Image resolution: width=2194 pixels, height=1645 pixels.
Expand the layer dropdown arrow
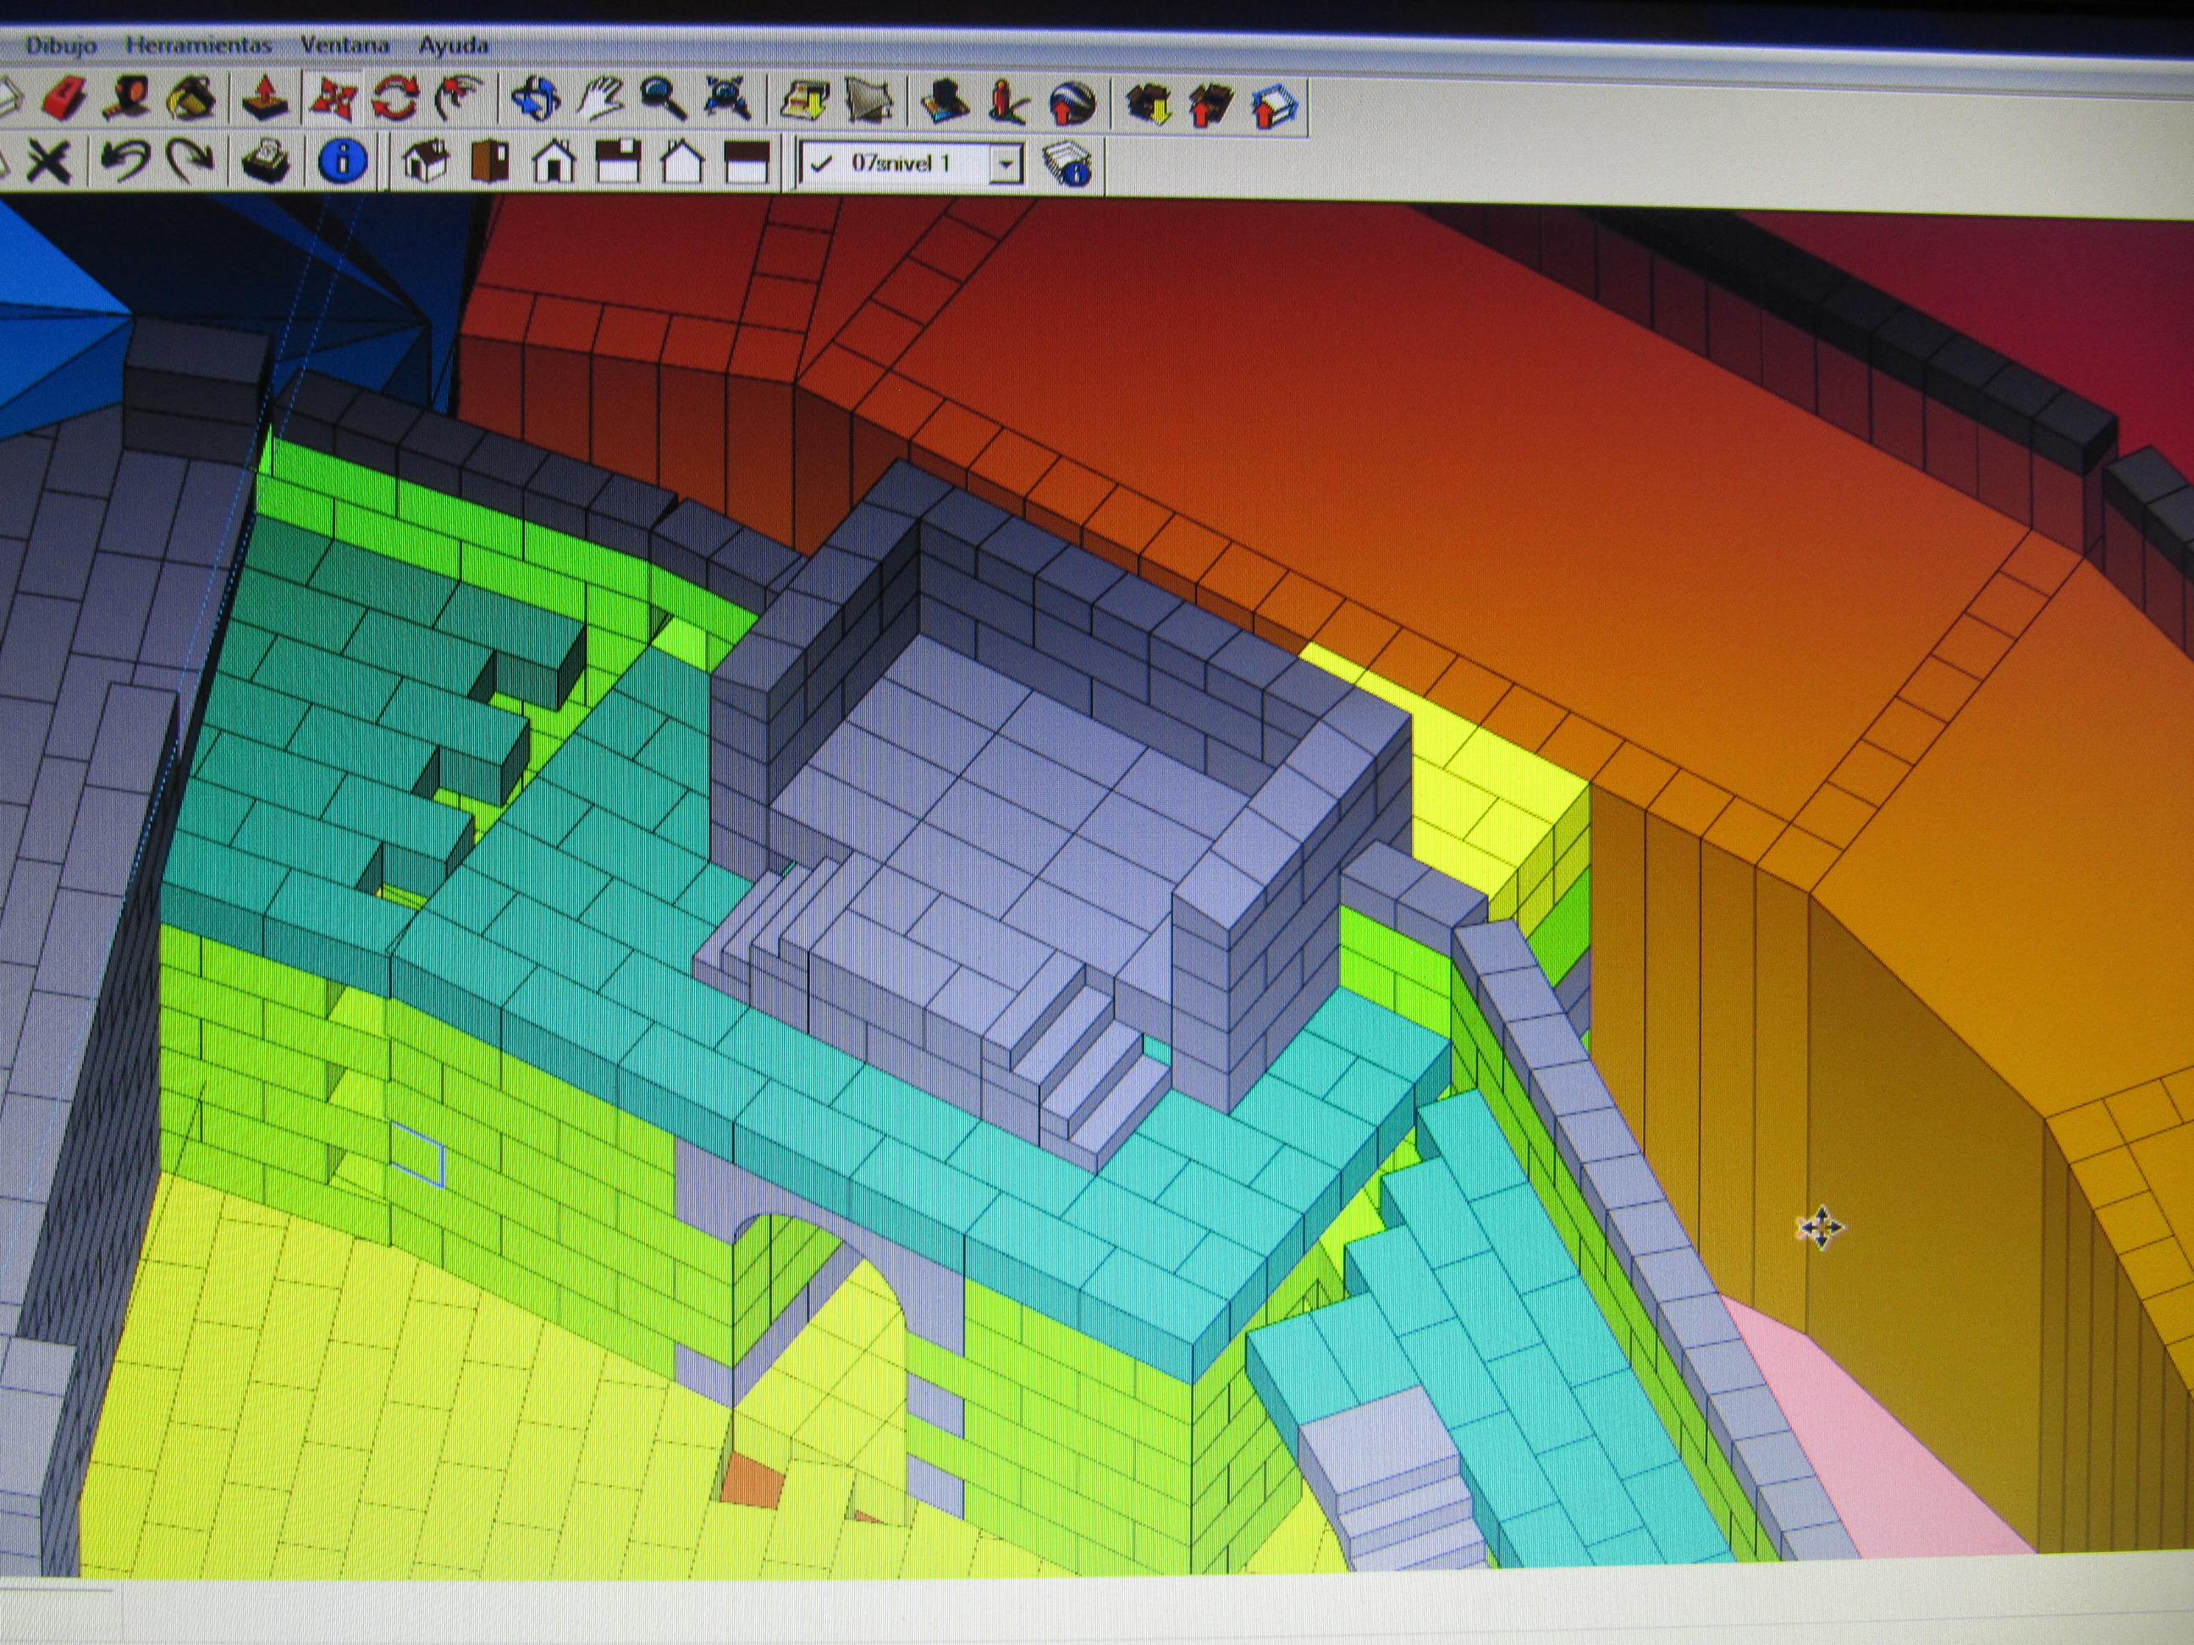tap(1006, 165)
